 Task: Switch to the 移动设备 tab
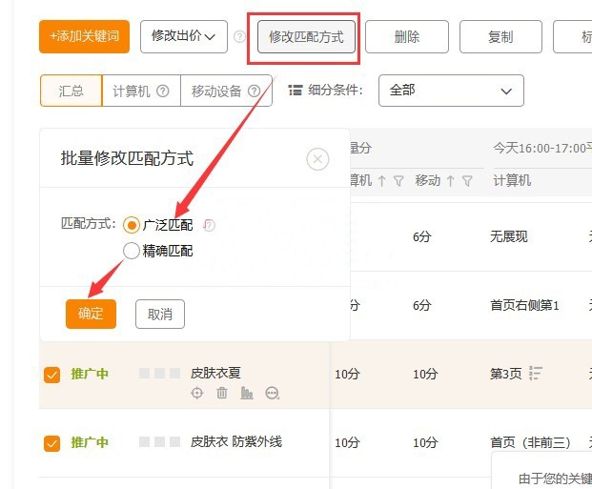click(226, 91)
